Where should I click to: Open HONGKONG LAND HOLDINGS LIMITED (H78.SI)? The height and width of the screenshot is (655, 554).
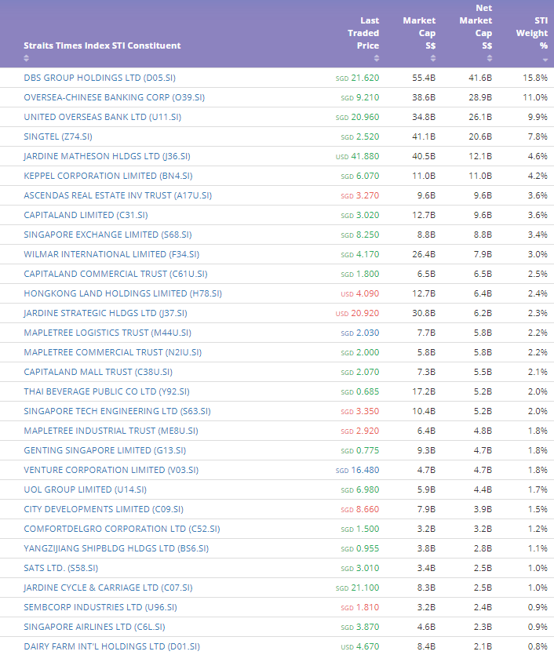123,293
